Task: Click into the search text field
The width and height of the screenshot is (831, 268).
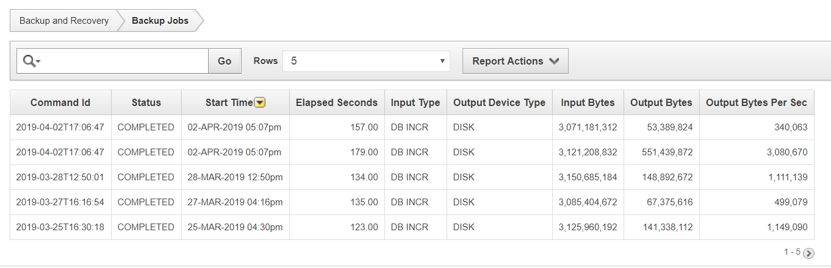Action: tap(125, 61)
